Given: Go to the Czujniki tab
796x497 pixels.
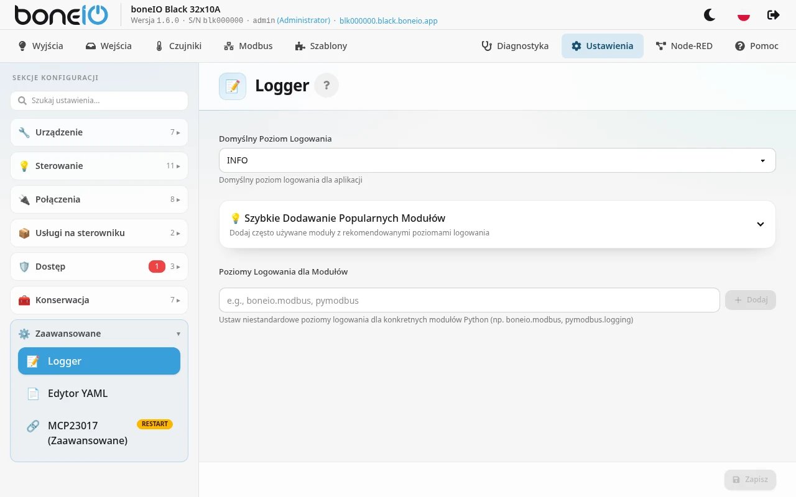Looking at the screenshot, I should [x=178, y=46].
